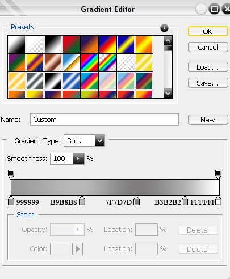The width and height of the screenshot is (230, 279).
Task: Click the right opacity stop above gradient bar
Action: (218, 174)
